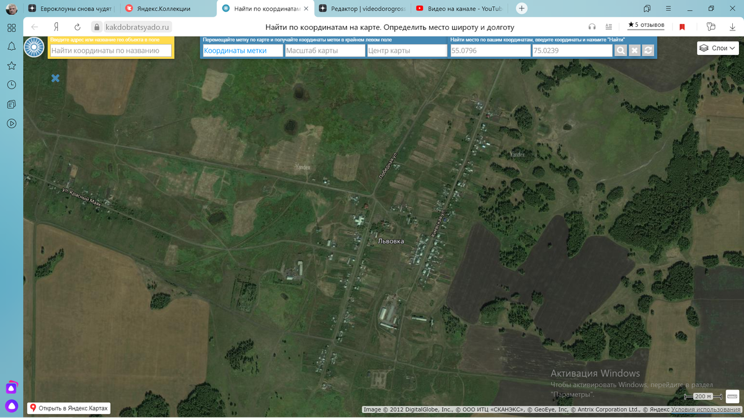Open the downloads arrow icon
Screen dimensions: 744x418
coord(732,27)
